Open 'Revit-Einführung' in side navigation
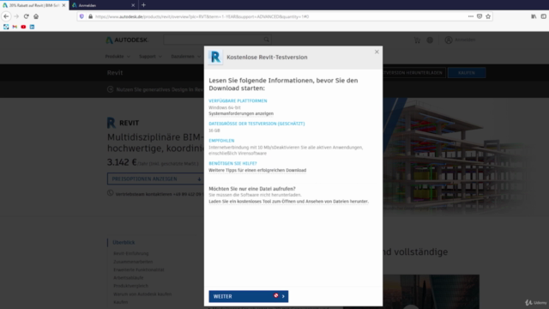The height and width of the screenshot is (309, 549). tap(131, 253)
